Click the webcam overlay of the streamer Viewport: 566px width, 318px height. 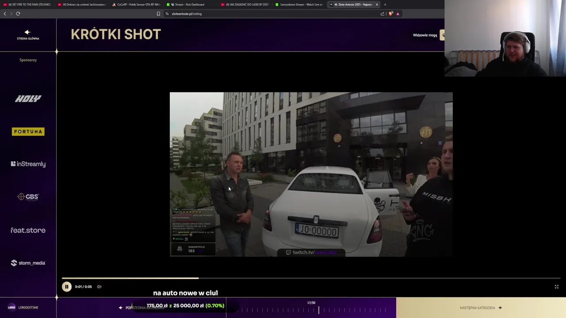pos(505,38)
